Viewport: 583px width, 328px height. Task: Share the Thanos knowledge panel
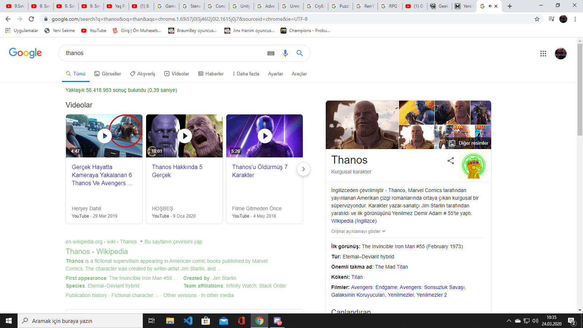(x=451, y=161)
